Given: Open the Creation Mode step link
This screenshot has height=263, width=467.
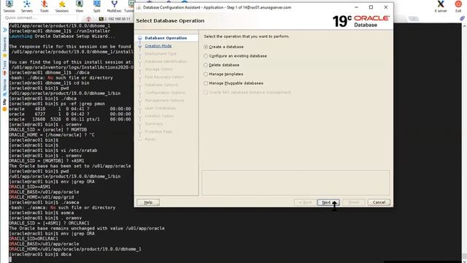Looking at the screenshot, I should point(158,46).
